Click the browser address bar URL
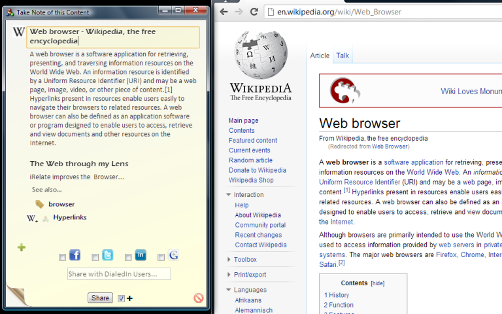This screenshot has height=314, width=502. 339,12
